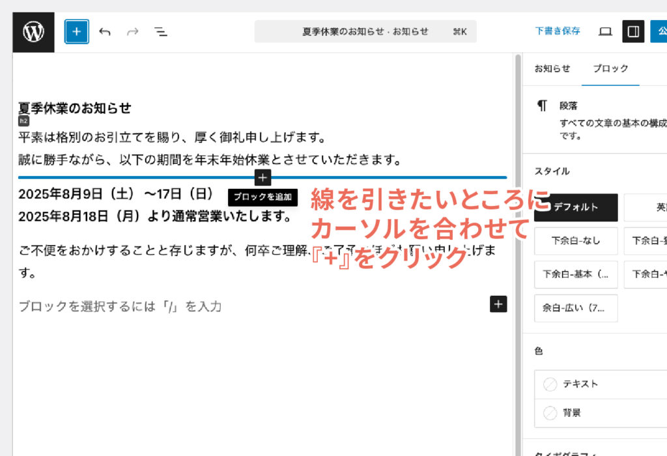The width and height of the screenshot is (667, 456).
Task: Click the 夏季休業のお知らせ heading block
Action: (75, 108)
